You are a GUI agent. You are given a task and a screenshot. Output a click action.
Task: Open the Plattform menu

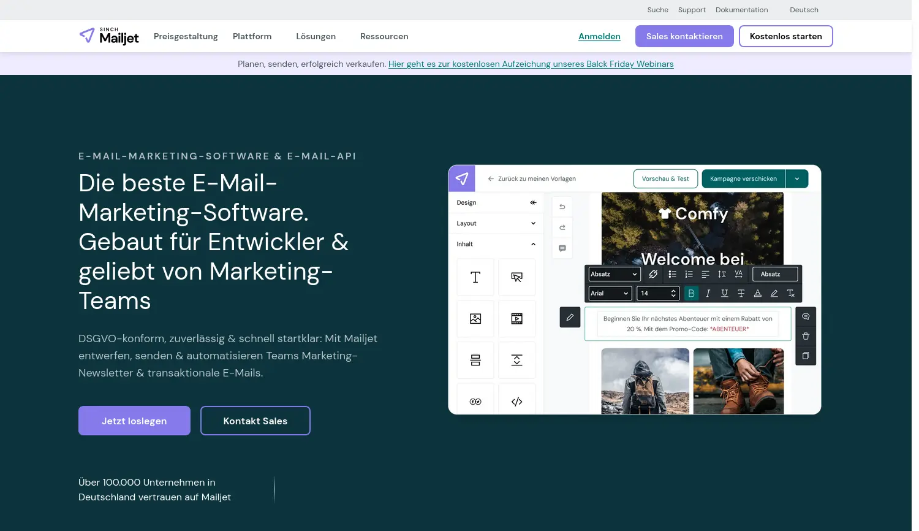point(252,36)
